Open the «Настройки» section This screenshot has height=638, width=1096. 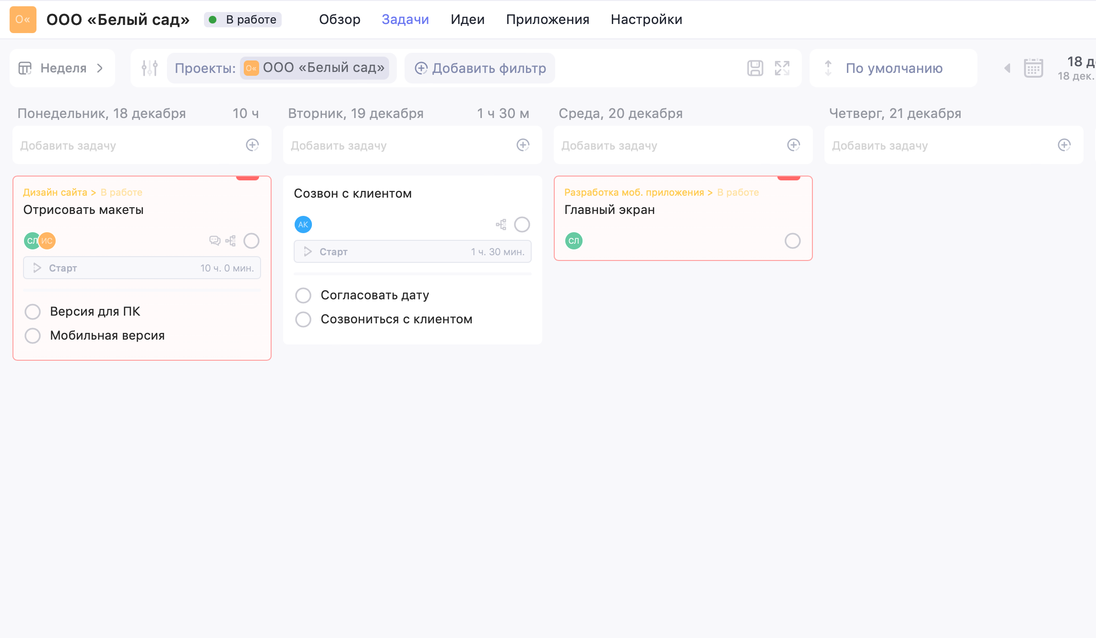[646, 19]
